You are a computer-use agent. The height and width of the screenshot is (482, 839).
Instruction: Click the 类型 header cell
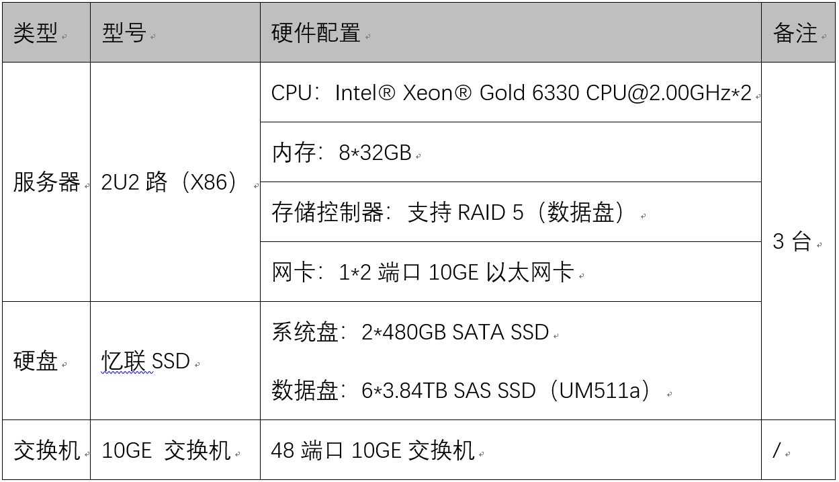pos(36,33)
